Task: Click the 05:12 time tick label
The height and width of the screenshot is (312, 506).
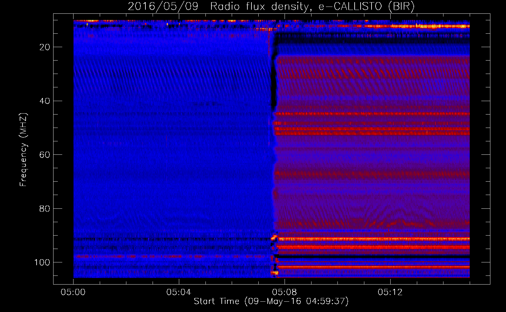Action: coord(390,292)
